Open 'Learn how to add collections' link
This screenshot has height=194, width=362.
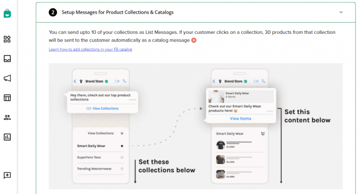90,49
